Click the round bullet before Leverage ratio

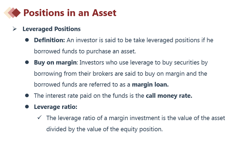pos(27,107)
